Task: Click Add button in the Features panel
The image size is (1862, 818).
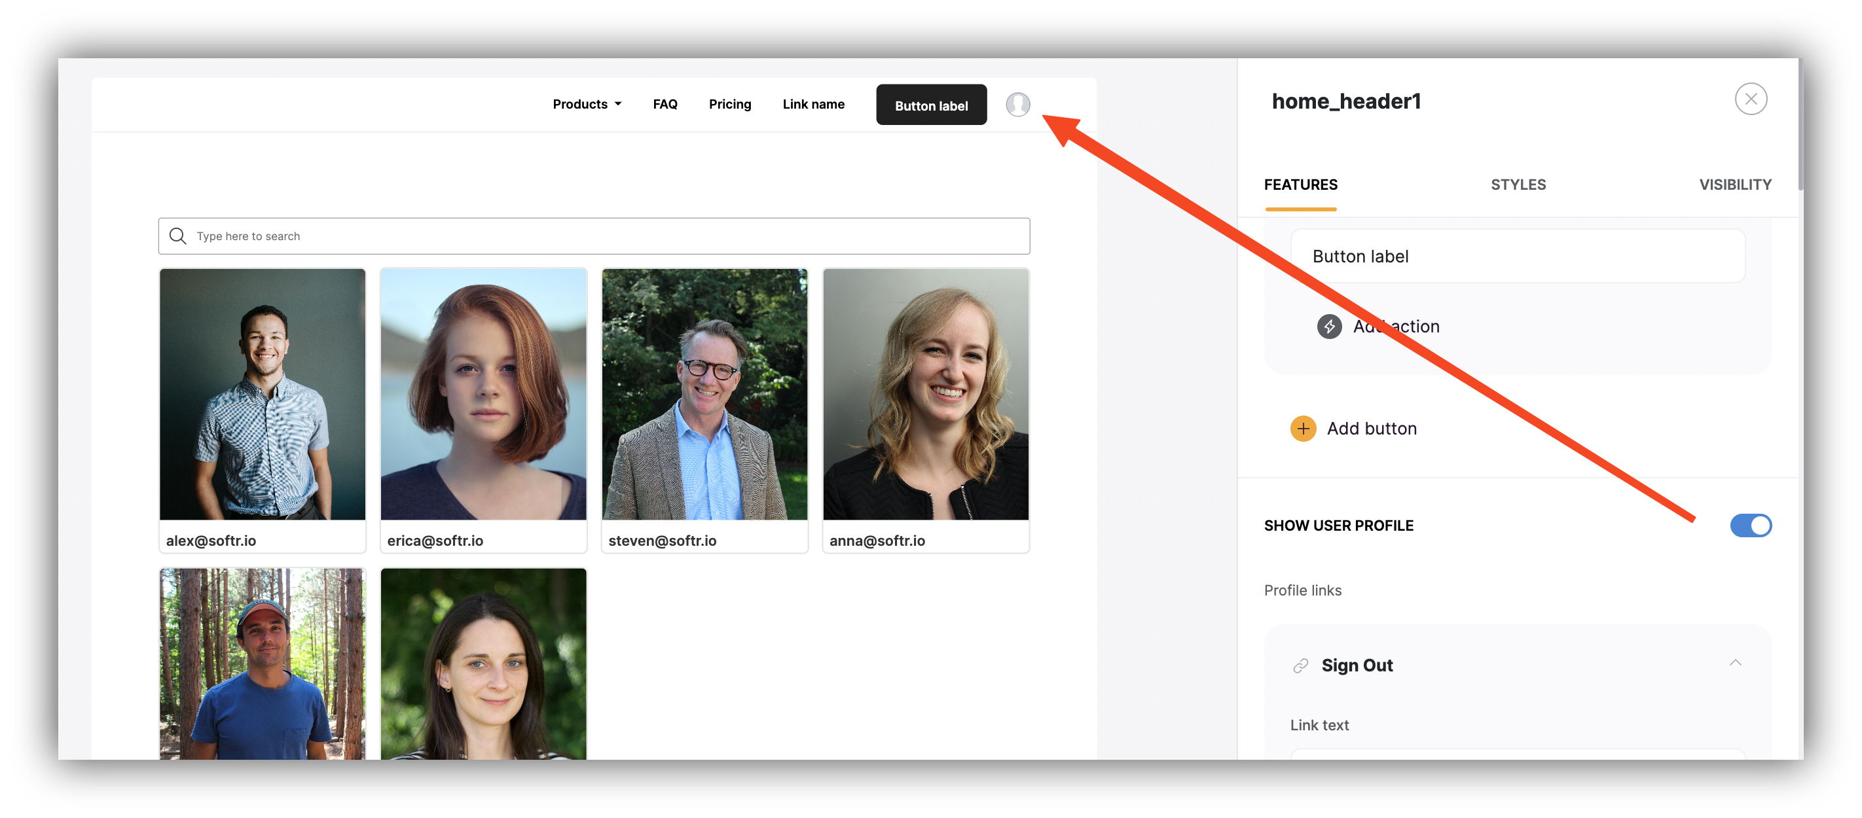Action: click(1371, 428)
